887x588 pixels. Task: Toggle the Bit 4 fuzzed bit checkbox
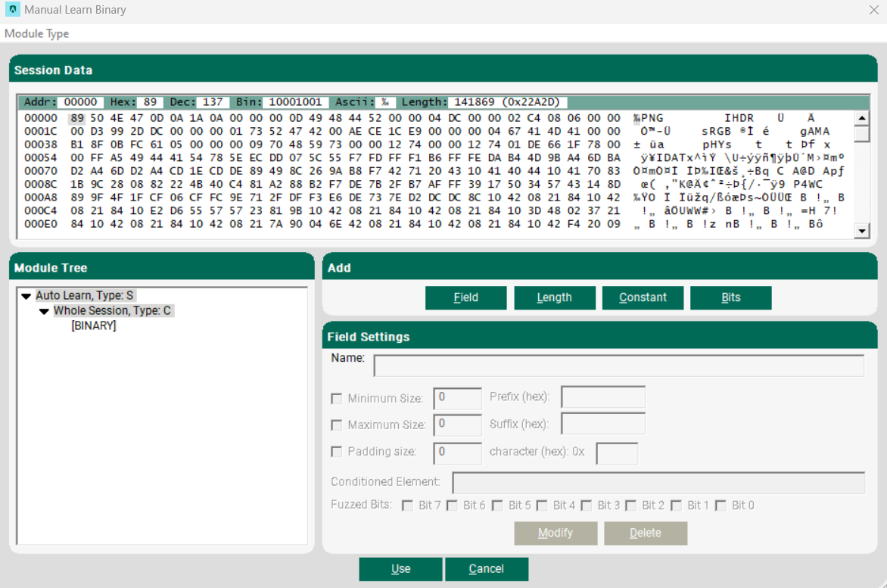[542, 506]
